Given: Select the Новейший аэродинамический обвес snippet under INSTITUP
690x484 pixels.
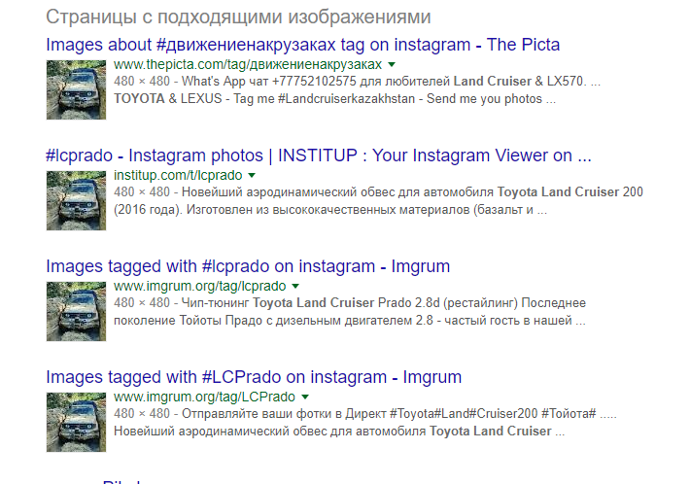Looking at the screenshot, I should (x=378, y=201).
